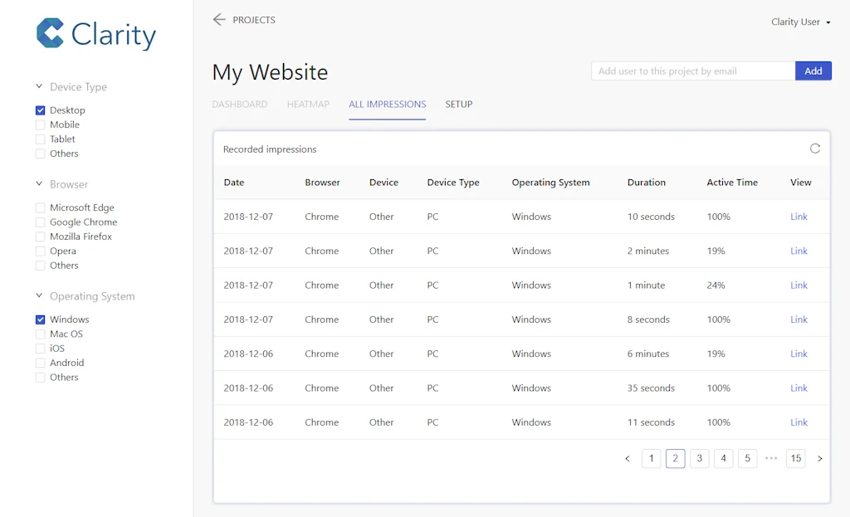850x517 pixels.
Task: Refresh the Recorded impressions table
Action: point(814,147)
